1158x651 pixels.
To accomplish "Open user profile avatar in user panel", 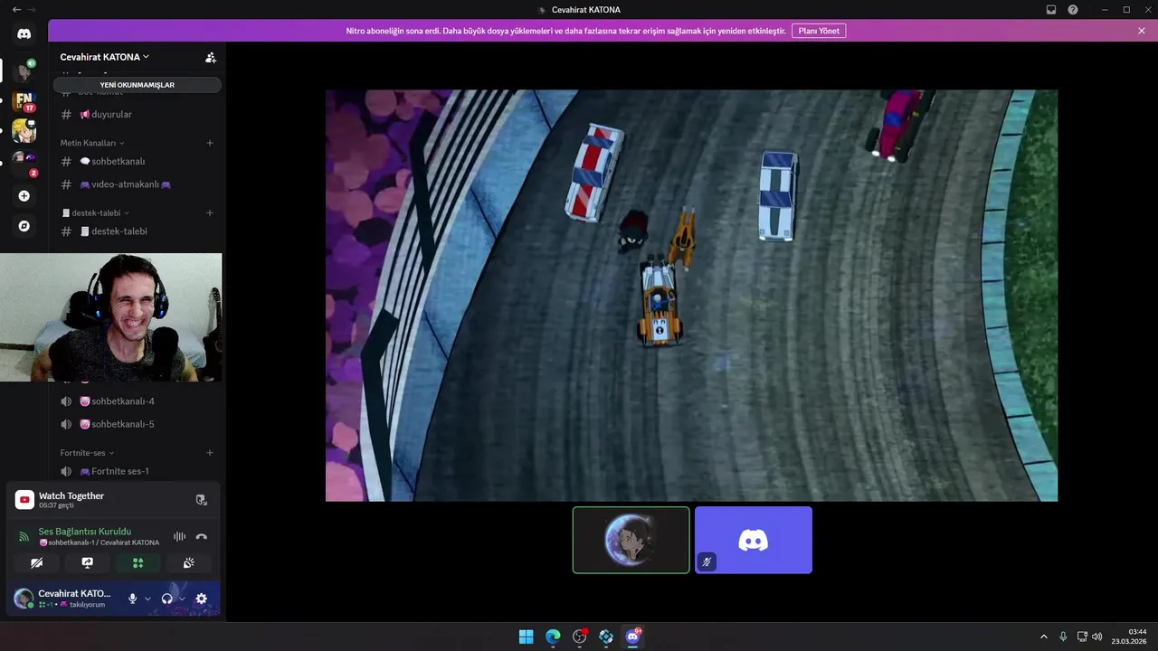I will 24,599.
